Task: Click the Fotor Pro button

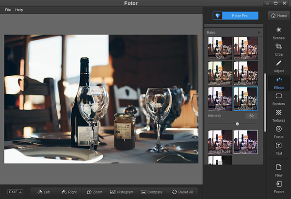Action: click(x=236, y=16)
